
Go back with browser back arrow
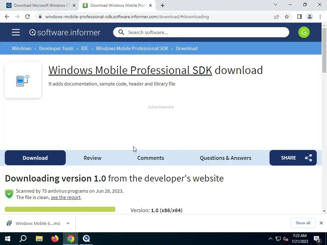tap(7, 17)
